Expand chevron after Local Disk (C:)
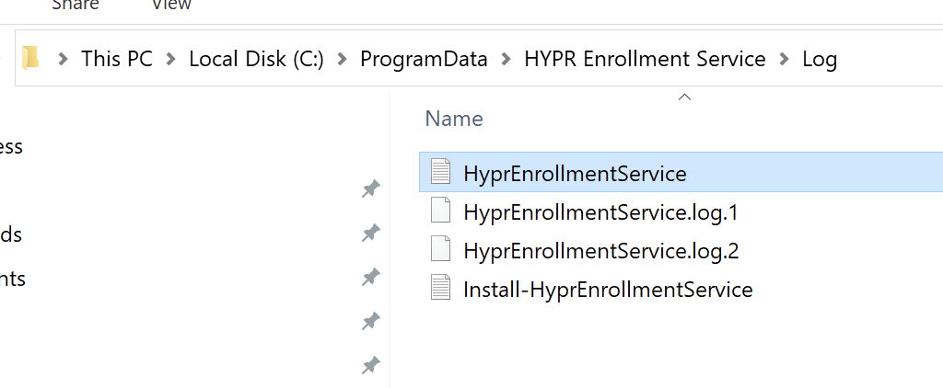 (343, 59)
